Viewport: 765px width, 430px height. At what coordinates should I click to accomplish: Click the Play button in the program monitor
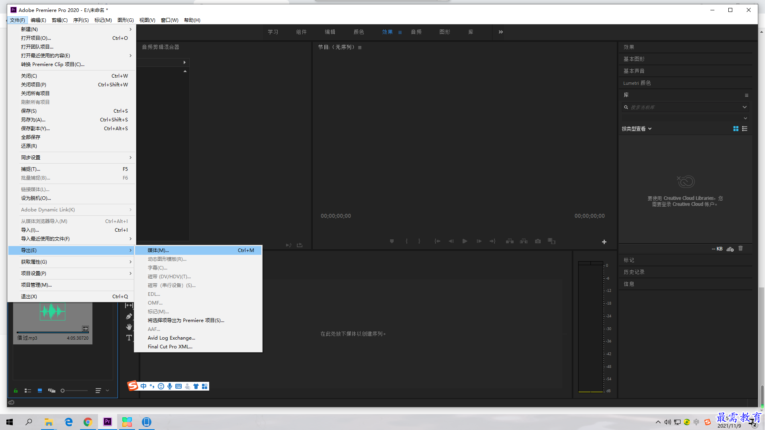pos(465,241)
